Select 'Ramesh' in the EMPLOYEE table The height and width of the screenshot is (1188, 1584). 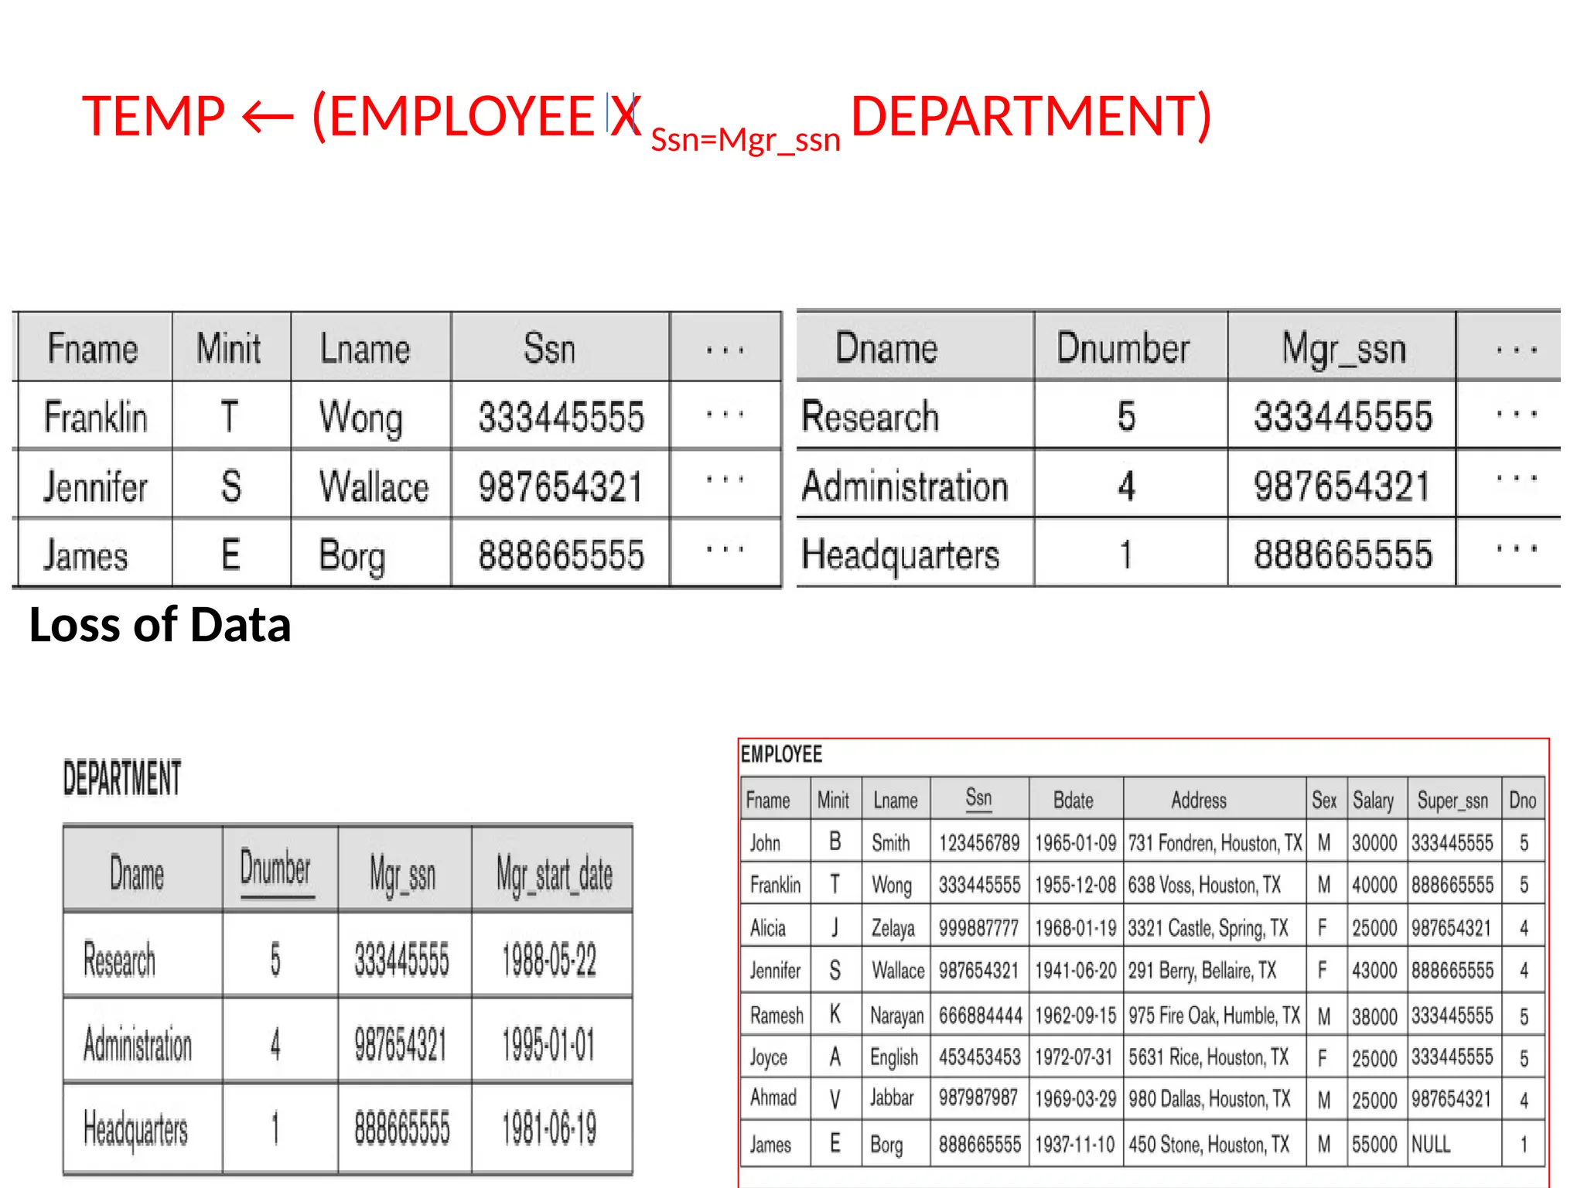click(x=777, y=1015)
